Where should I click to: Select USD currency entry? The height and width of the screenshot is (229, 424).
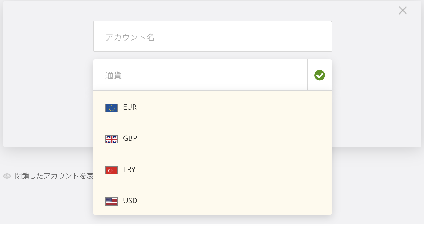tap(213, 200)
